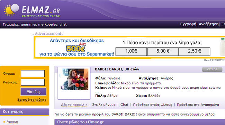Click the Κατηγορίες panel header
Screen dimensions: 225x125
click(x=25, y=112)
